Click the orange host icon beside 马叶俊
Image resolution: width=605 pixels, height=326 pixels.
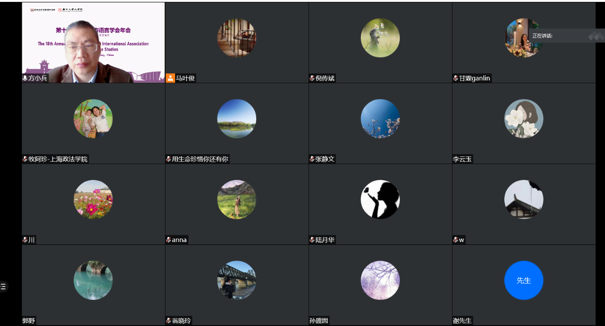(x=170, y=78)
